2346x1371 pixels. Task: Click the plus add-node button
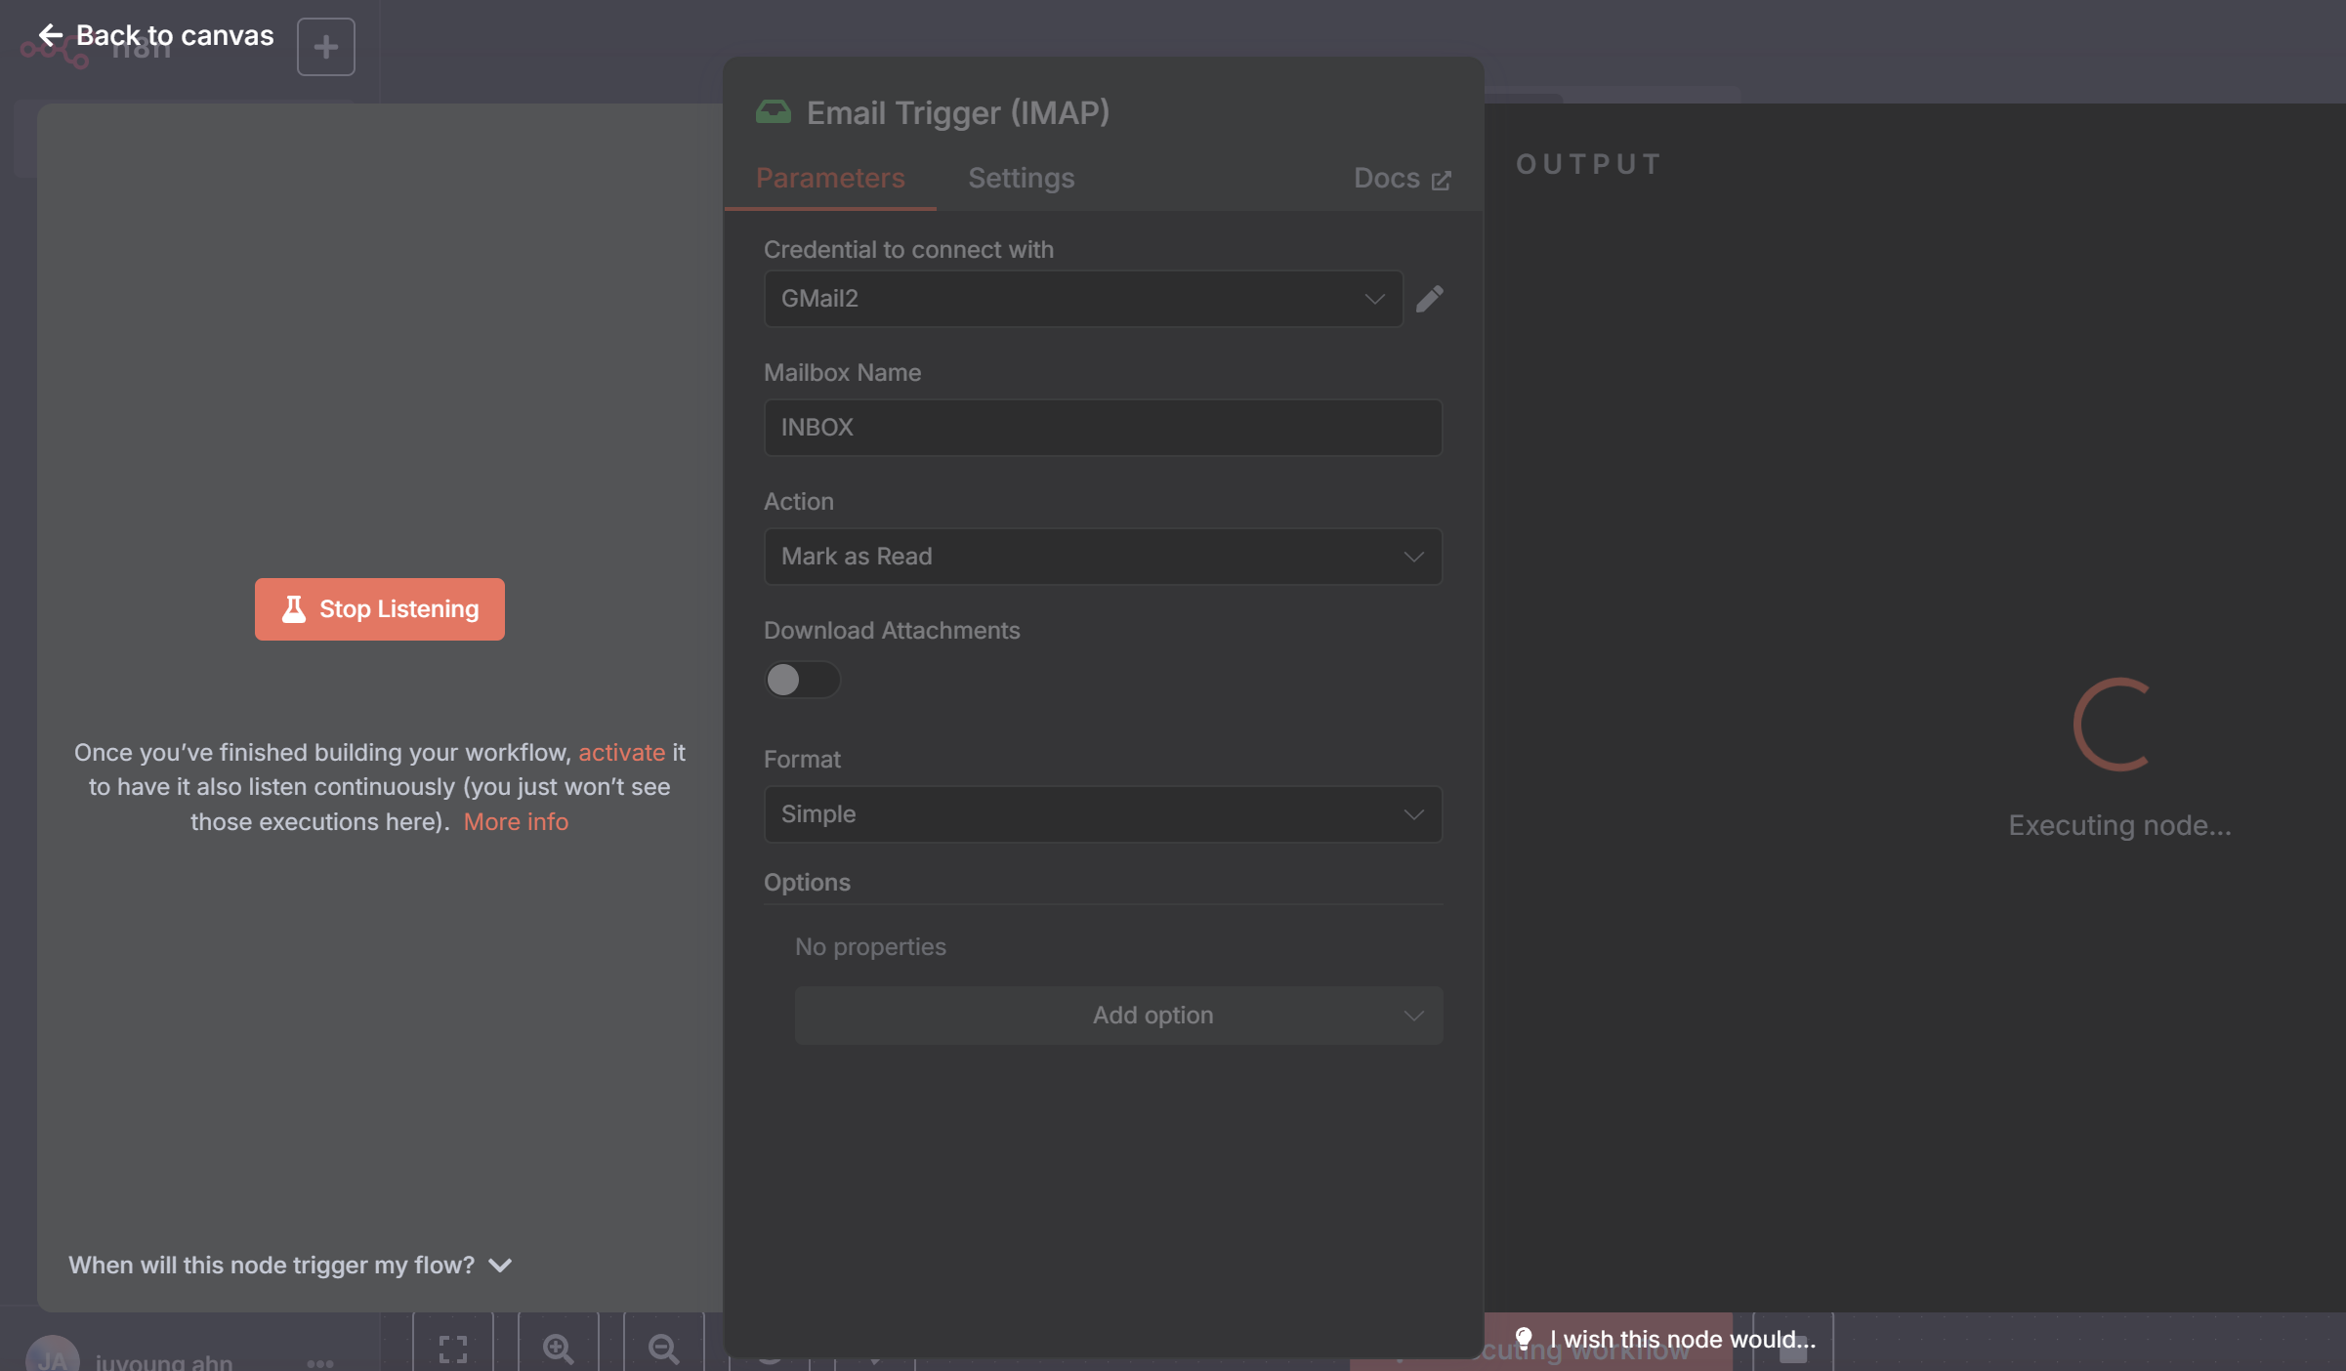(x=325, y=46)
